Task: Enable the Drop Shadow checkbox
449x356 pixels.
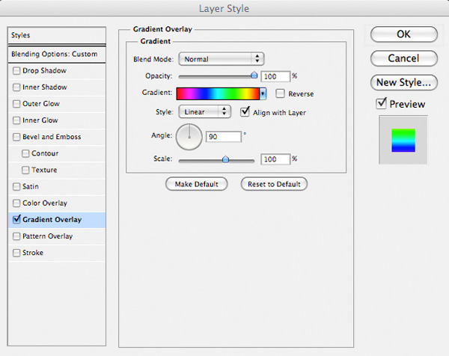Action: (x=16, y=71)
